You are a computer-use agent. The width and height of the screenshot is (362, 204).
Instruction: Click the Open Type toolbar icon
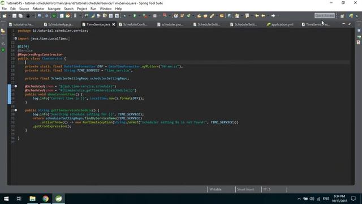(x=199, y=16)
